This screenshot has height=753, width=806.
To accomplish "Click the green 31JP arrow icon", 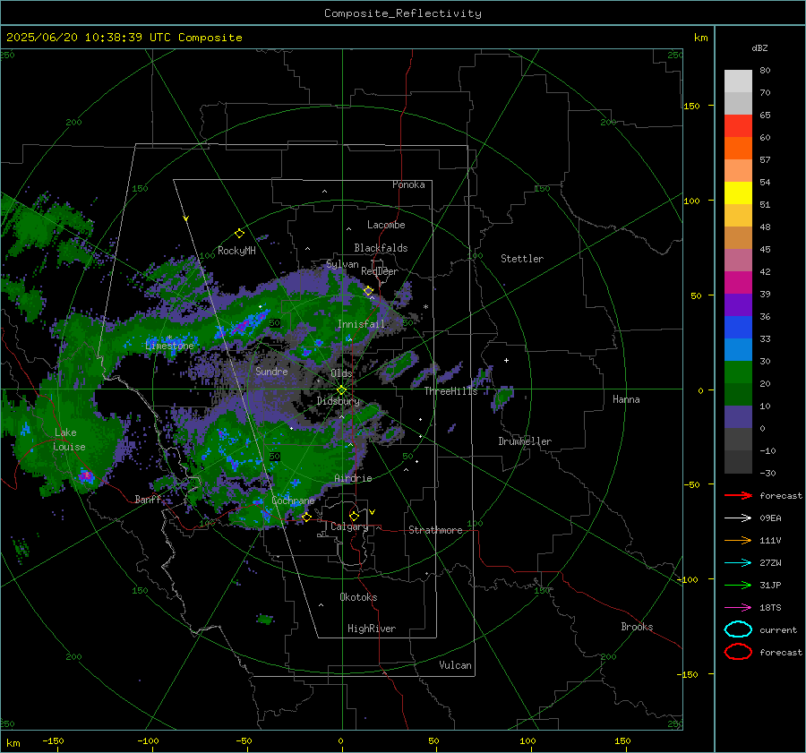I will (x=738, y=585).
